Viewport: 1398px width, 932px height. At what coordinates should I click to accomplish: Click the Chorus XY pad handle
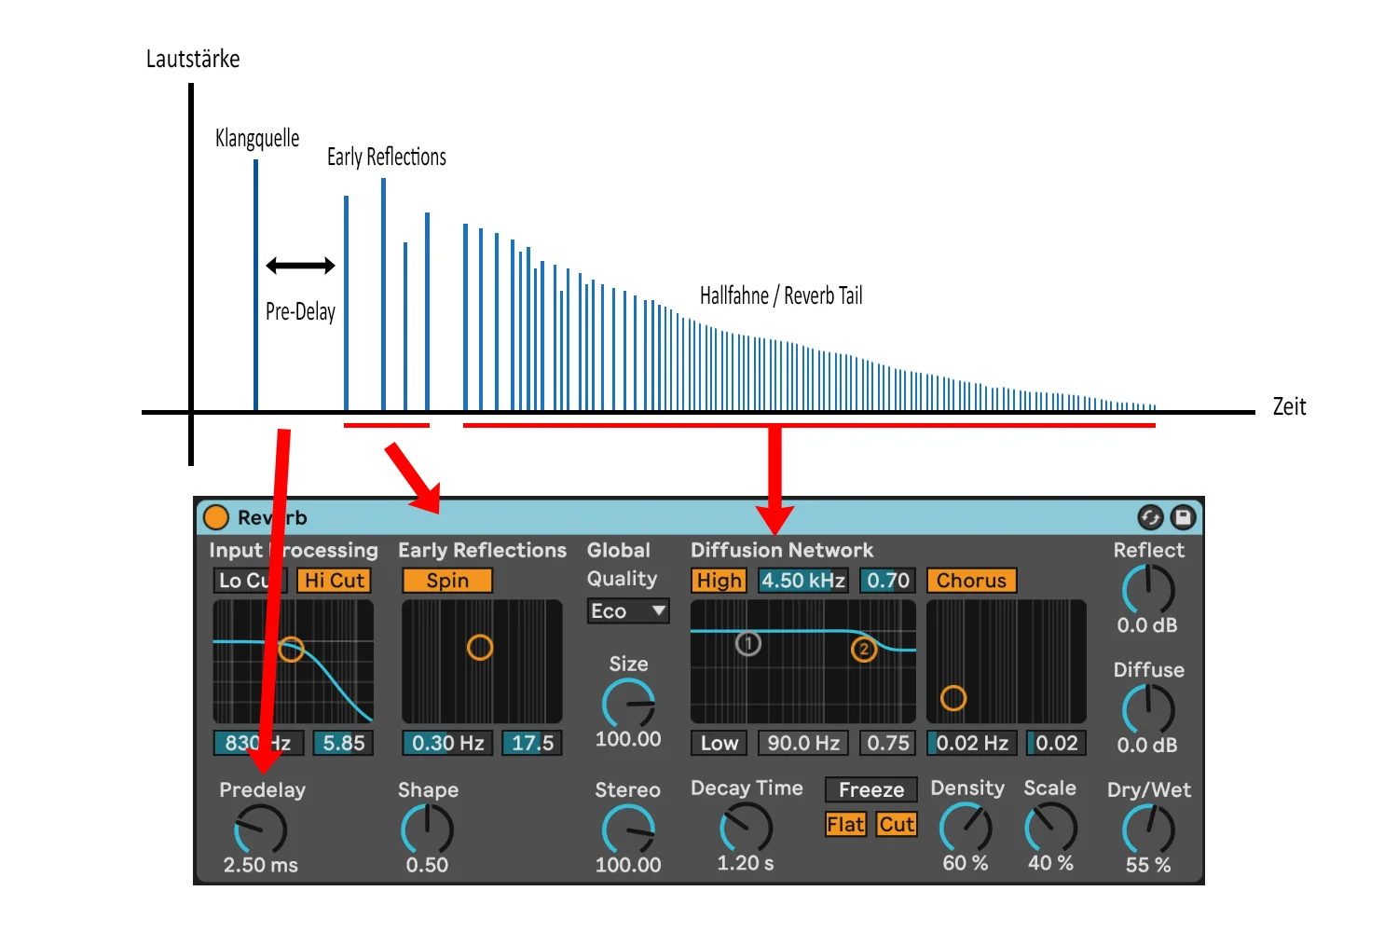(953, 698)
